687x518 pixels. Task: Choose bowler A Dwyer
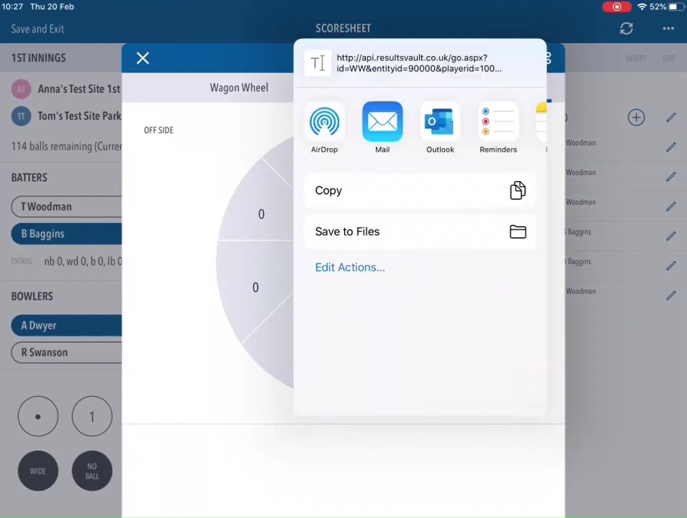[x=66, y=326]
